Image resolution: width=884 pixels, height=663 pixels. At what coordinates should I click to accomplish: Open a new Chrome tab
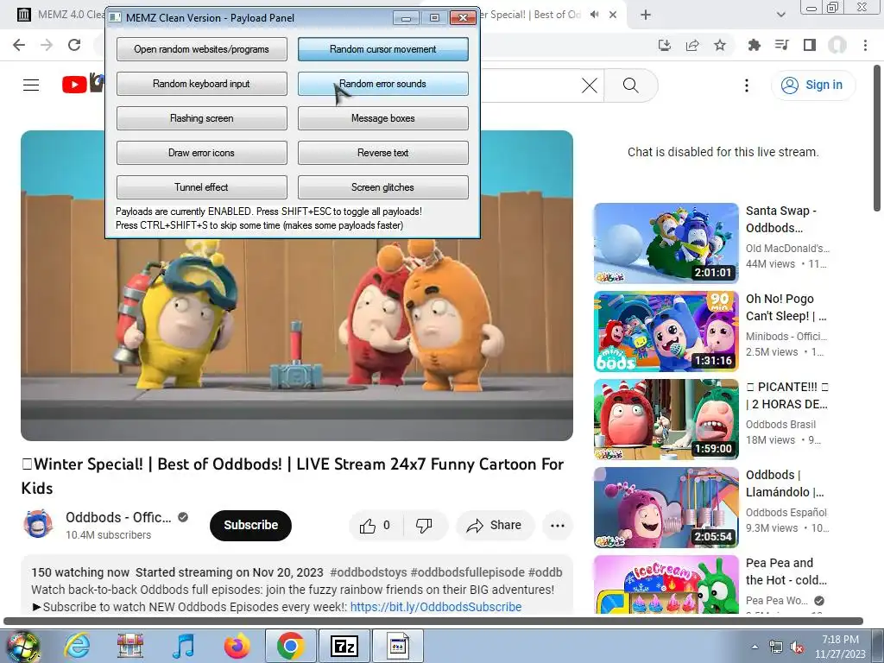click(646, 15)
